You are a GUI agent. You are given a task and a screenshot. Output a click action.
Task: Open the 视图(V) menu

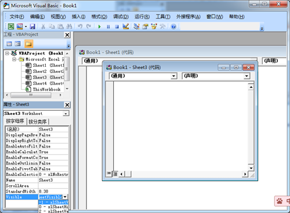point(58,17)
